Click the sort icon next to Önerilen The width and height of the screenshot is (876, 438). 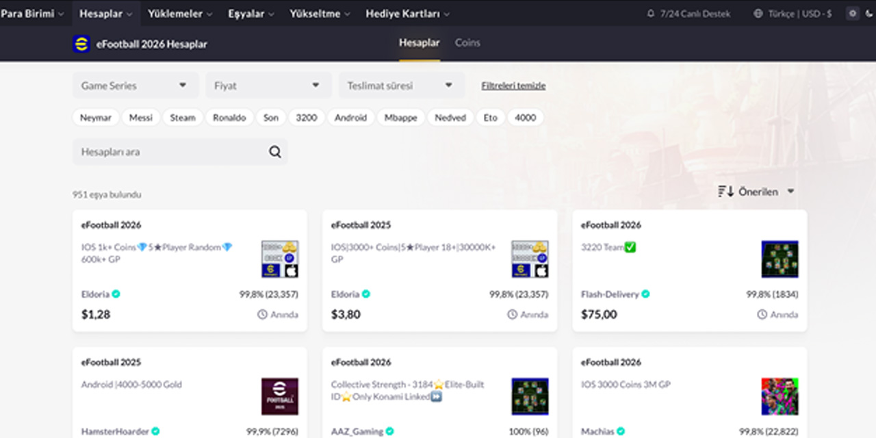click(x=725, y=192)
